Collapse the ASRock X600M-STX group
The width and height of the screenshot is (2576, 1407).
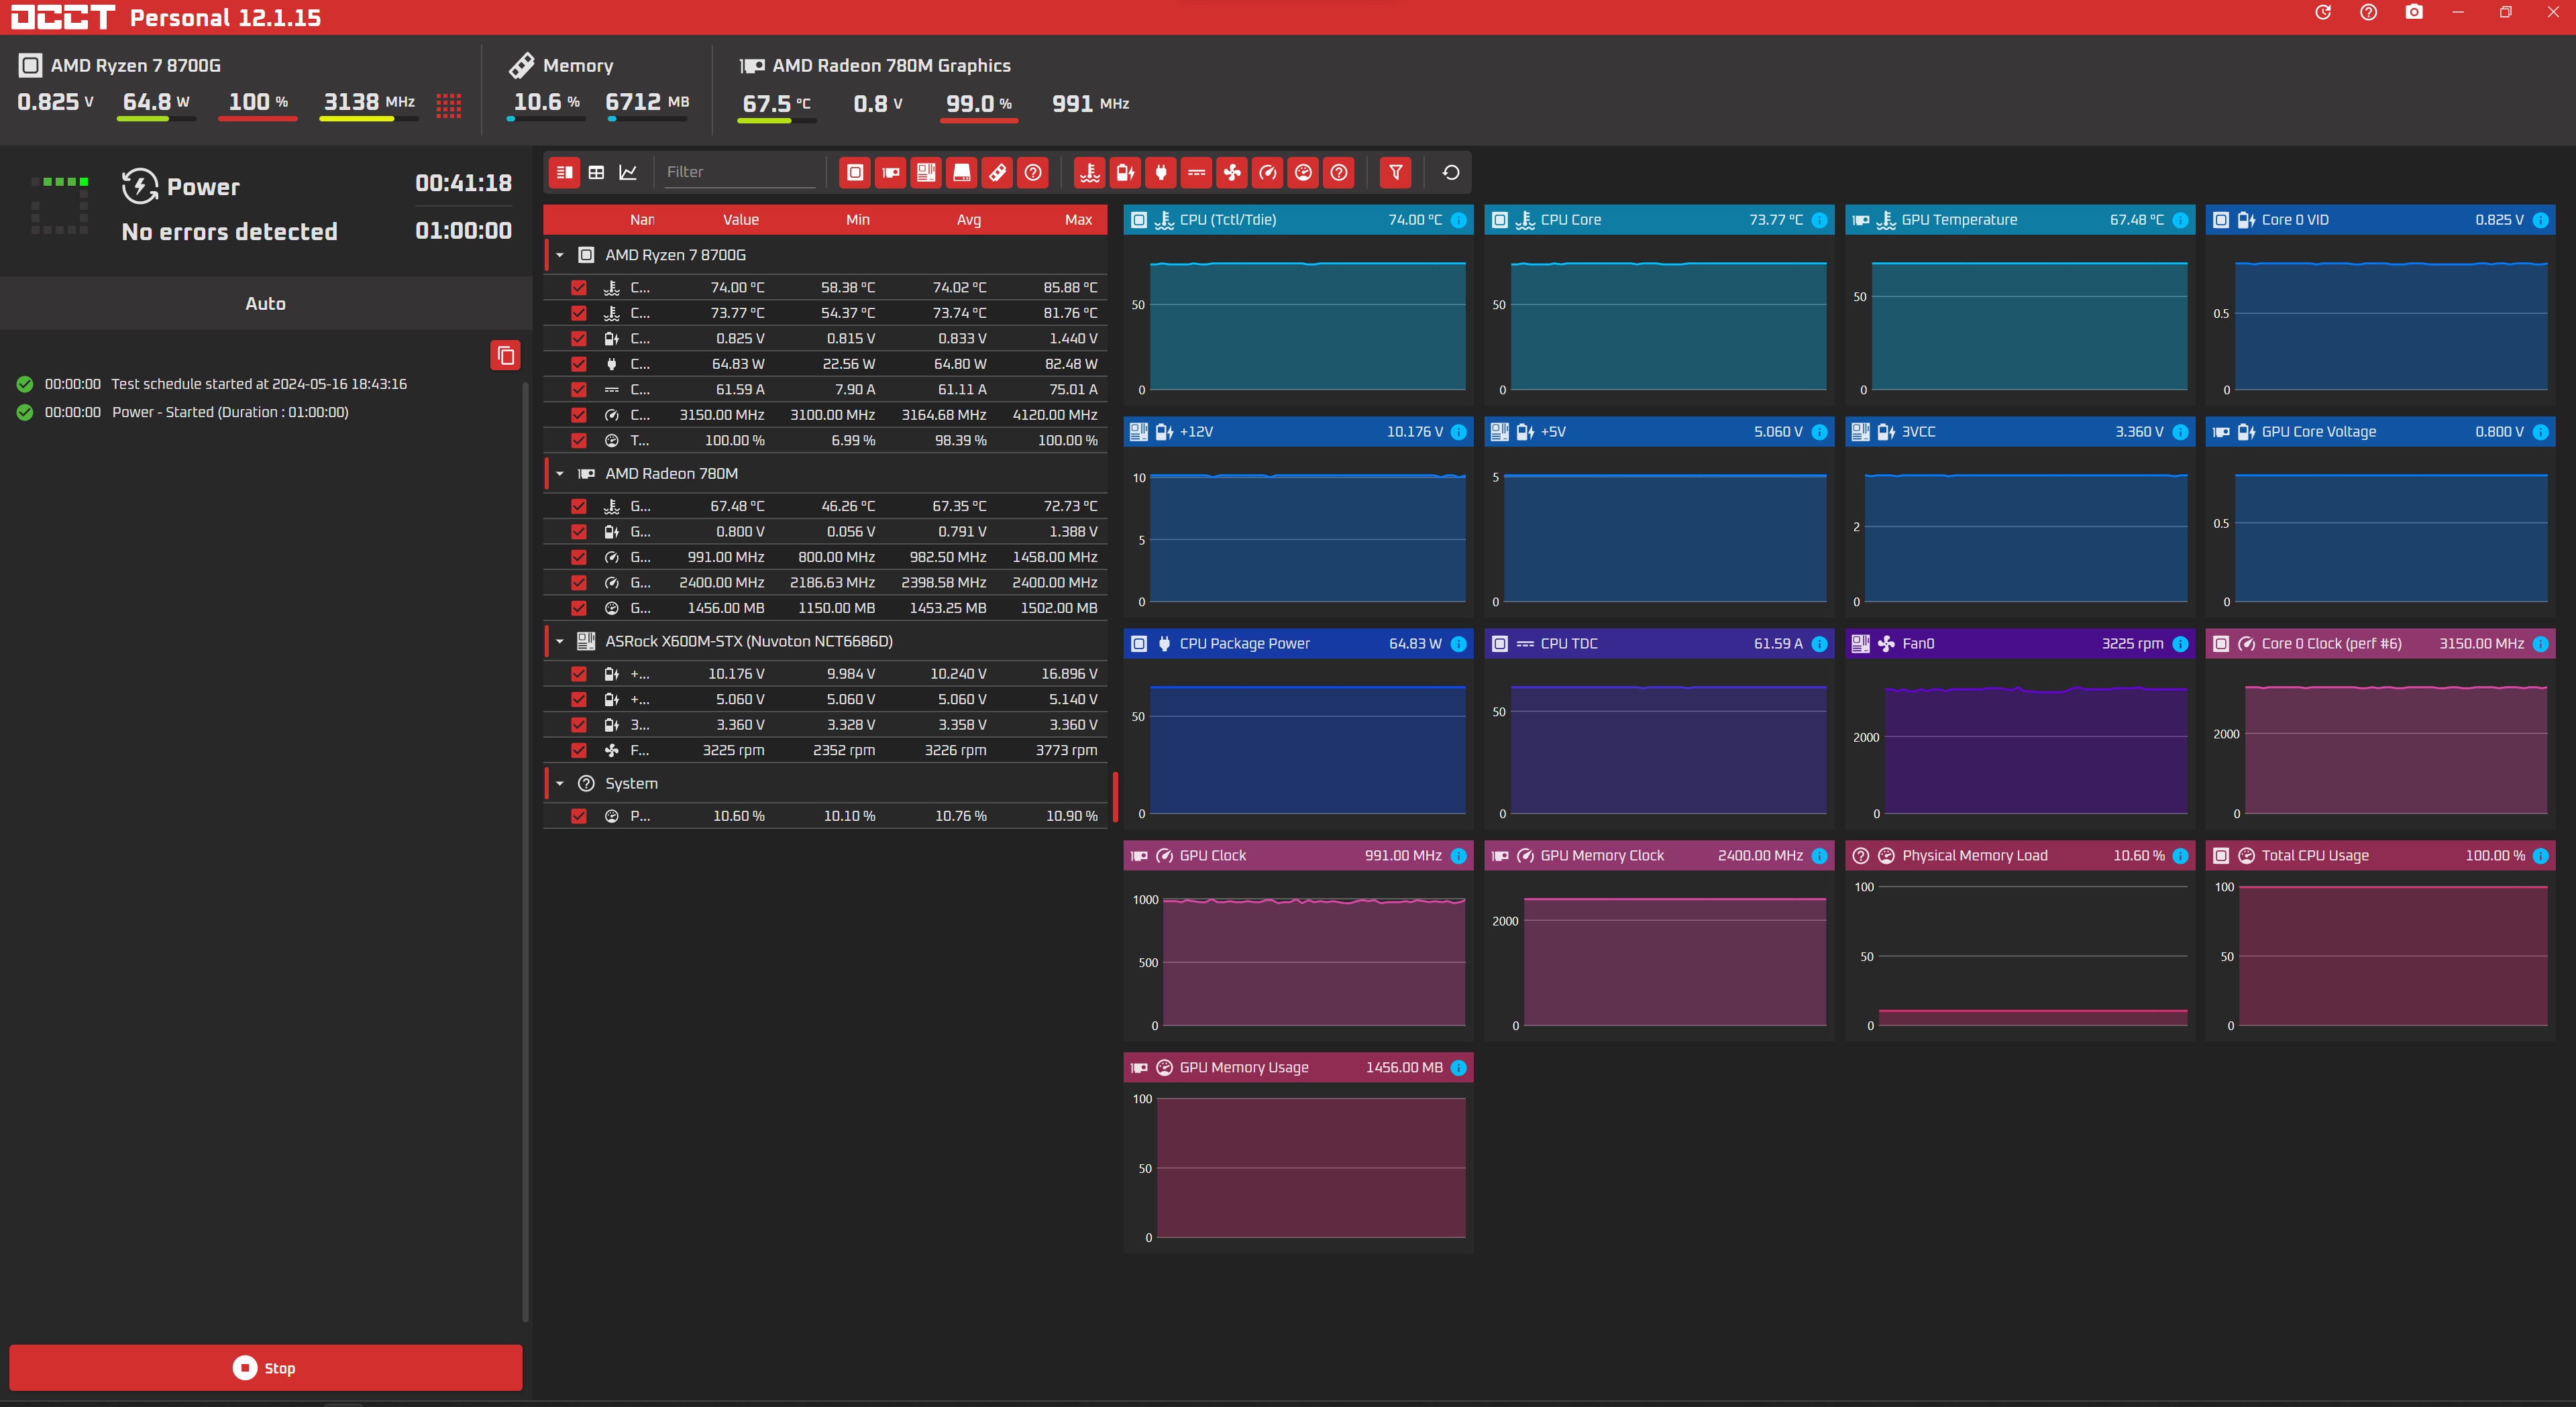[560, 641]
